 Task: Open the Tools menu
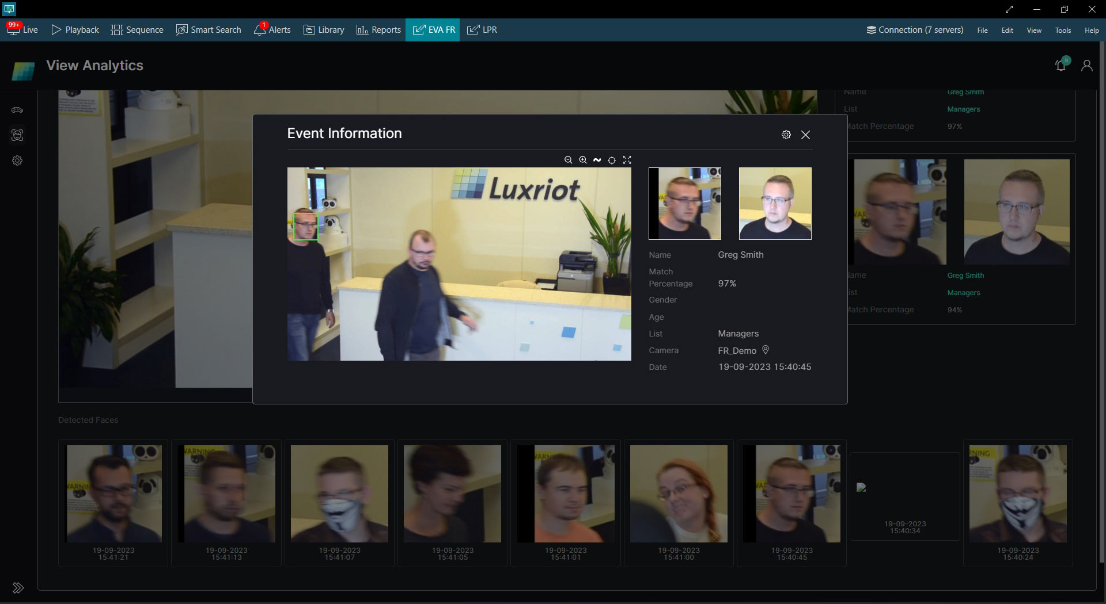coord(1063,30)
